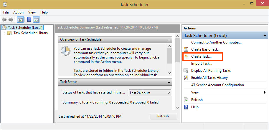
Task: Open the Last 24 hours dropdown
Action: (x=150, y=93)
